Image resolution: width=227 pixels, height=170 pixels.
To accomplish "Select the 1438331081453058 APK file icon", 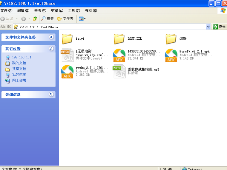I will point(119,55).
